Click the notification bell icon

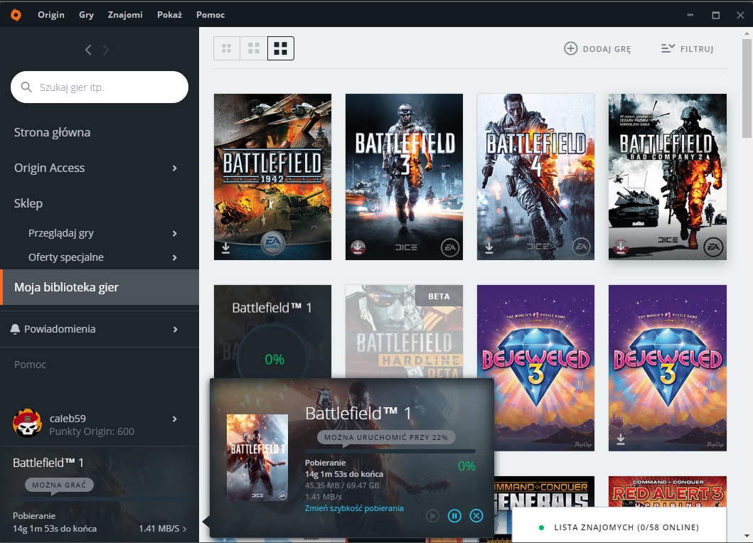[x=15, y=329]
